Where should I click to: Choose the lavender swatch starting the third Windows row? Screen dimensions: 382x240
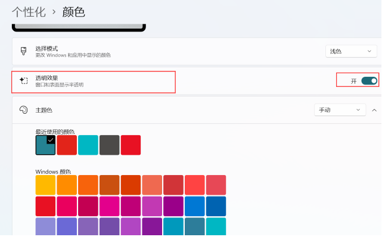click(45, 227)
